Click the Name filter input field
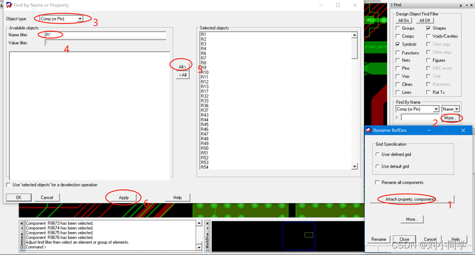475x255 pixels. point(104,35)
